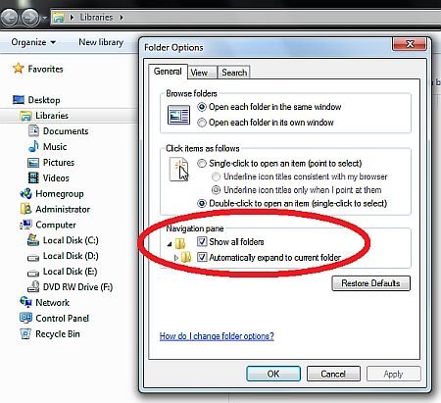Switch to the View tab
Screen dimensions: 441x403
pyautogui.click(x=199, y=73)
